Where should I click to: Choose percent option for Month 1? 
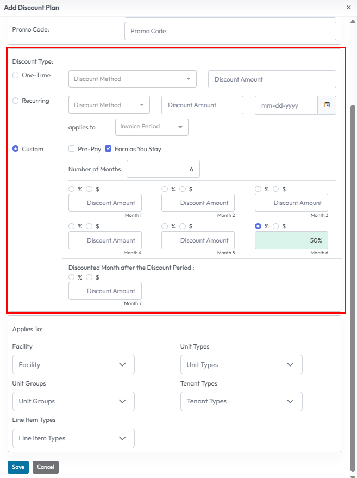pyautogui.click(x=72, y=189)
